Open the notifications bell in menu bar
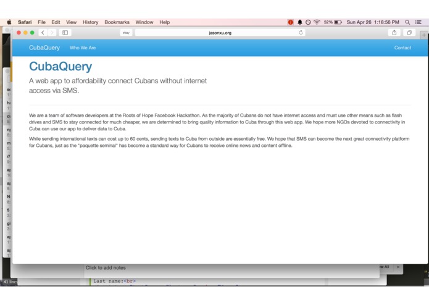429x305 pixels. (300, 22)
